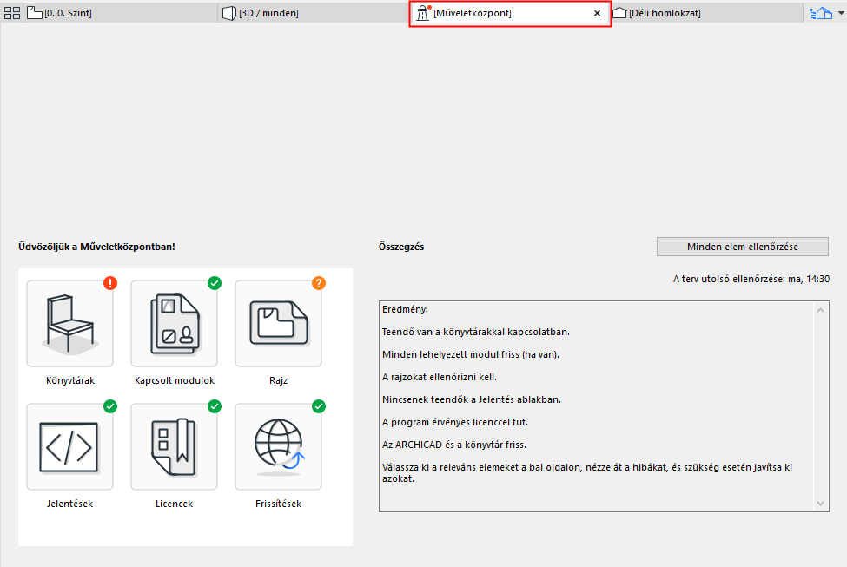Click the Jelentések label text
This screenshot has height=567, width=847.
[x=69, y=504]
